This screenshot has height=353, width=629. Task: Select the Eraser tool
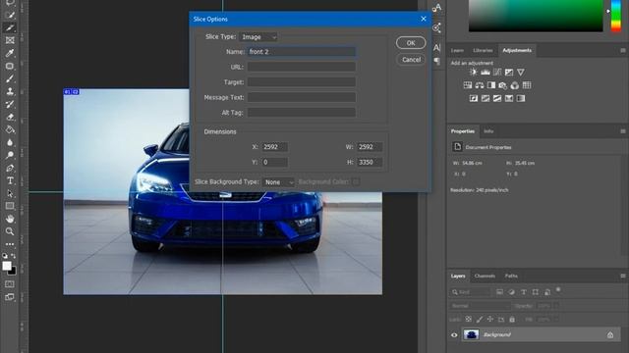10,118
